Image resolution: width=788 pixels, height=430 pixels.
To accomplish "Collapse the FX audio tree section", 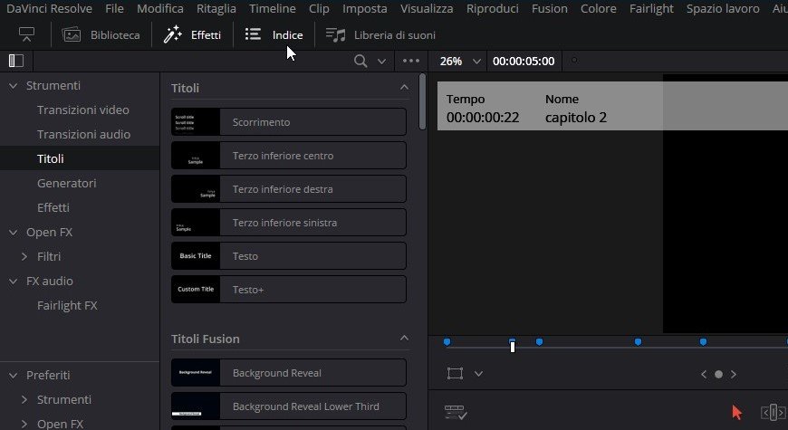I will pyautogui.click(x=14, y=282).
